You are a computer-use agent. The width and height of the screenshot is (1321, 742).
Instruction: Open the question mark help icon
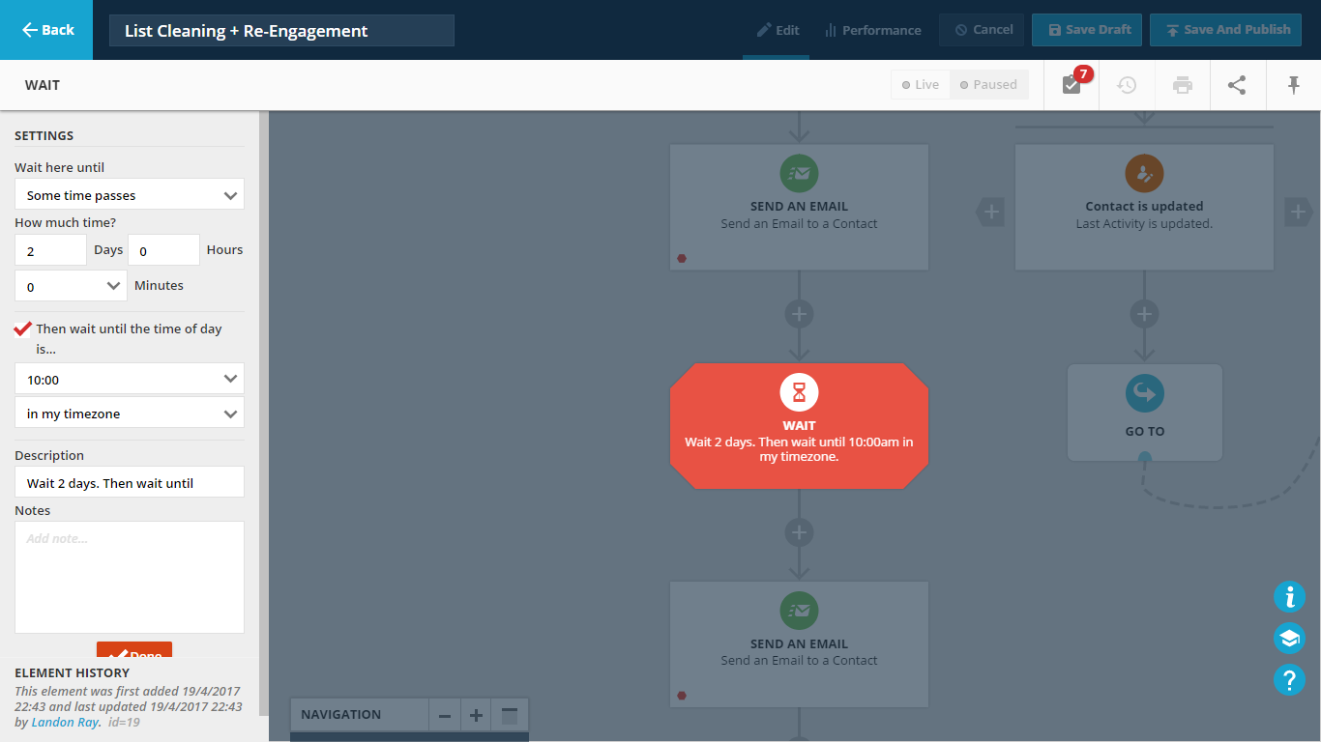[1289, 680]
